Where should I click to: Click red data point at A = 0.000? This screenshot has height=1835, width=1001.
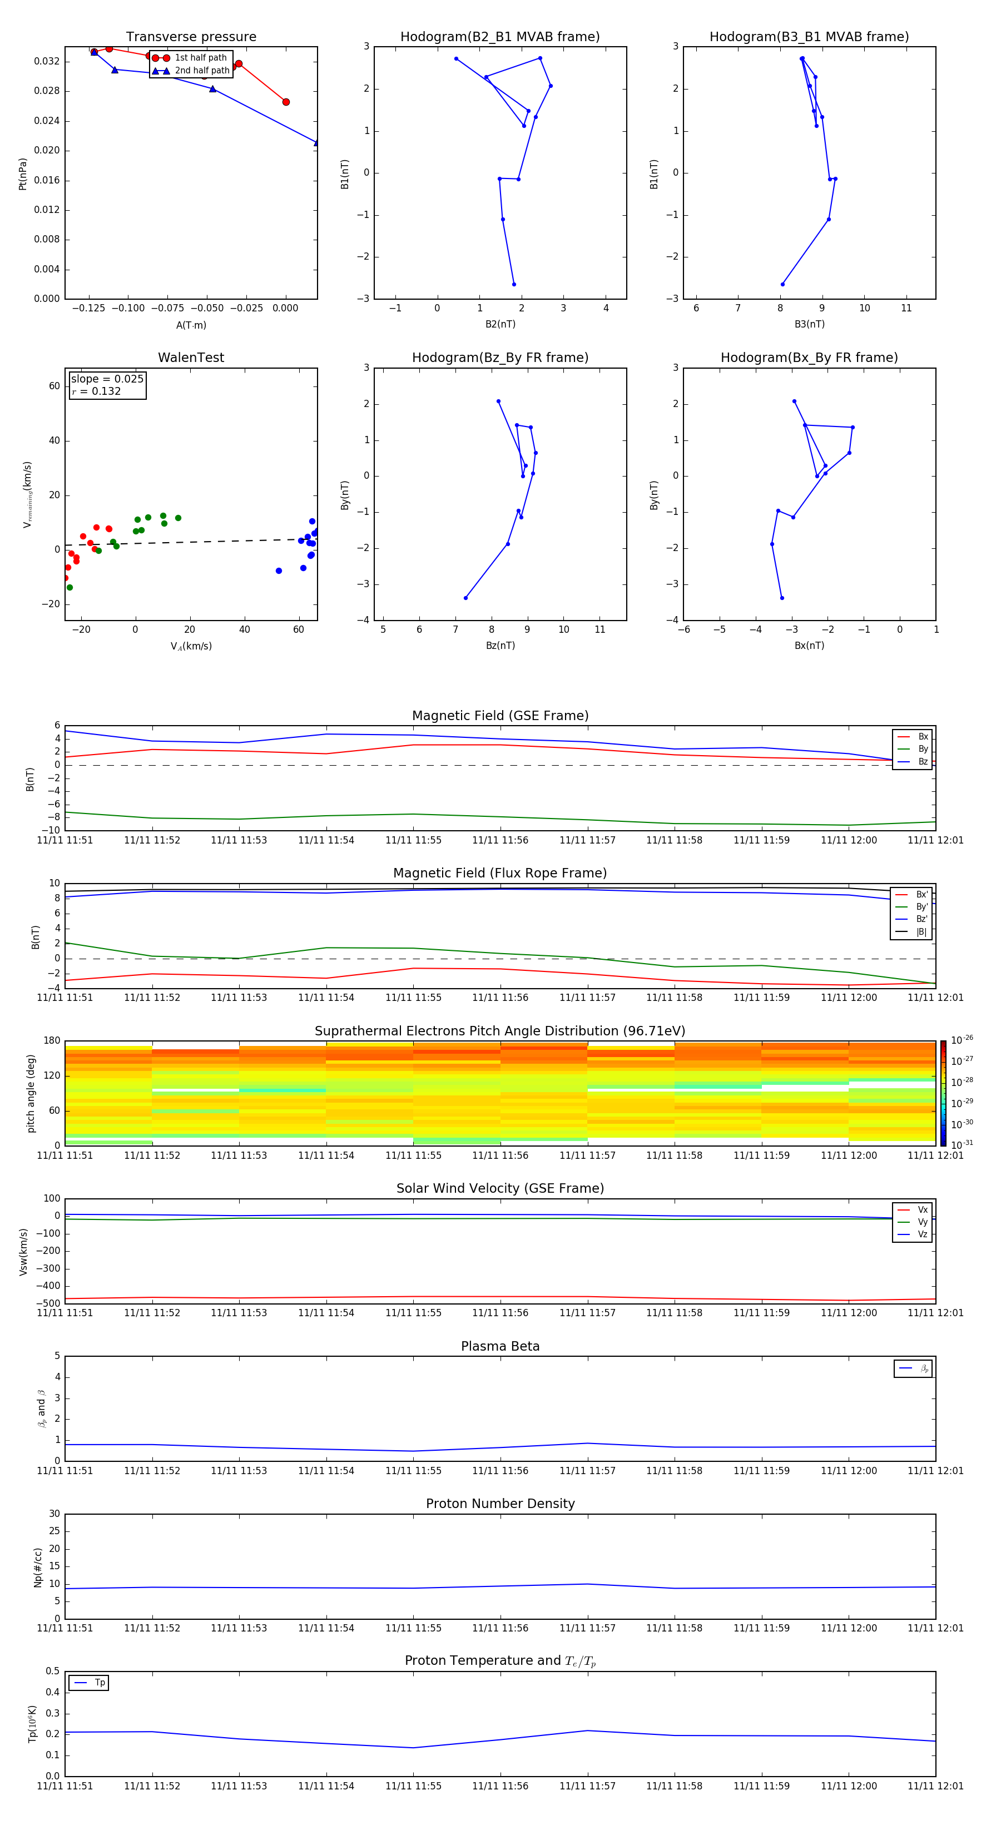pos(286,102)
